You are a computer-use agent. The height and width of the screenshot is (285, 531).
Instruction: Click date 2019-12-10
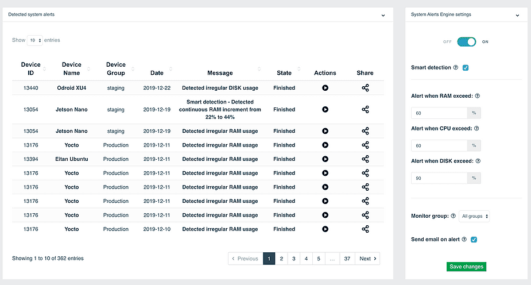pyautogui.click(x=157, y=229)
